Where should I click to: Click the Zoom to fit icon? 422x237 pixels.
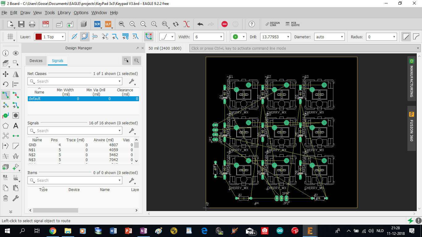pos(122,24)
